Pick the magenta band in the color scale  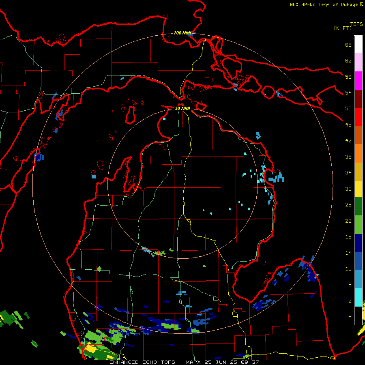click(358, 81)
